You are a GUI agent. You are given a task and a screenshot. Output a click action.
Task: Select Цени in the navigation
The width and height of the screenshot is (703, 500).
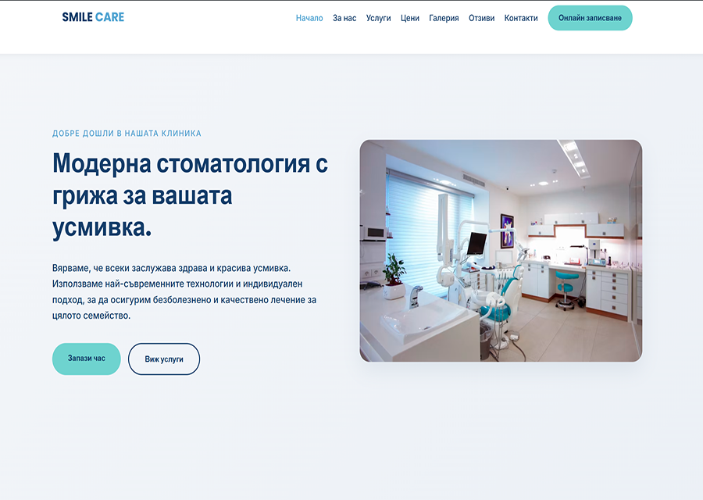[410, 18]
